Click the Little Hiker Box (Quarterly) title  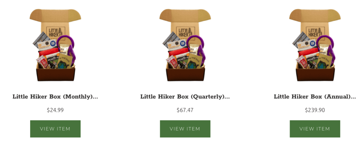point(185,97)
